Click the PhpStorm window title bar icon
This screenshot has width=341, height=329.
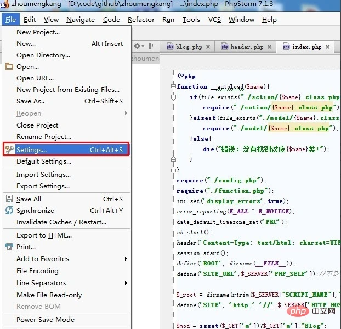click(4, 4)
